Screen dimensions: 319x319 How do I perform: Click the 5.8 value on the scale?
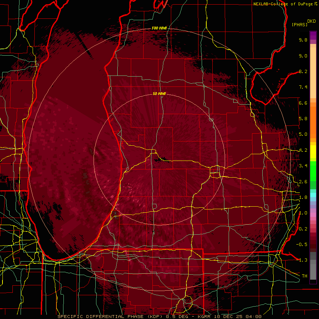[x=303, y=119]
